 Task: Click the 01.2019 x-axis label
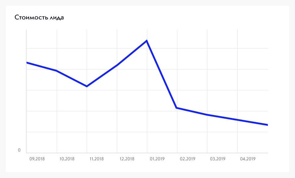[157, 159]
